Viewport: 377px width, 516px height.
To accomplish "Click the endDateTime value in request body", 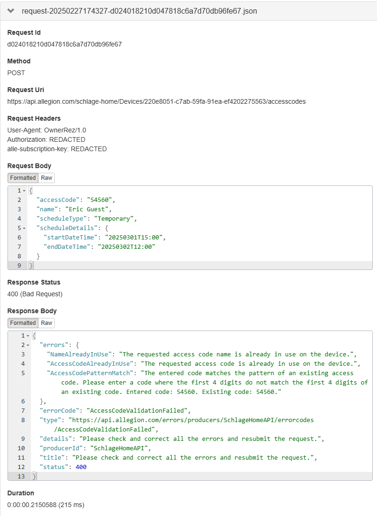I will tap(126, 247).
